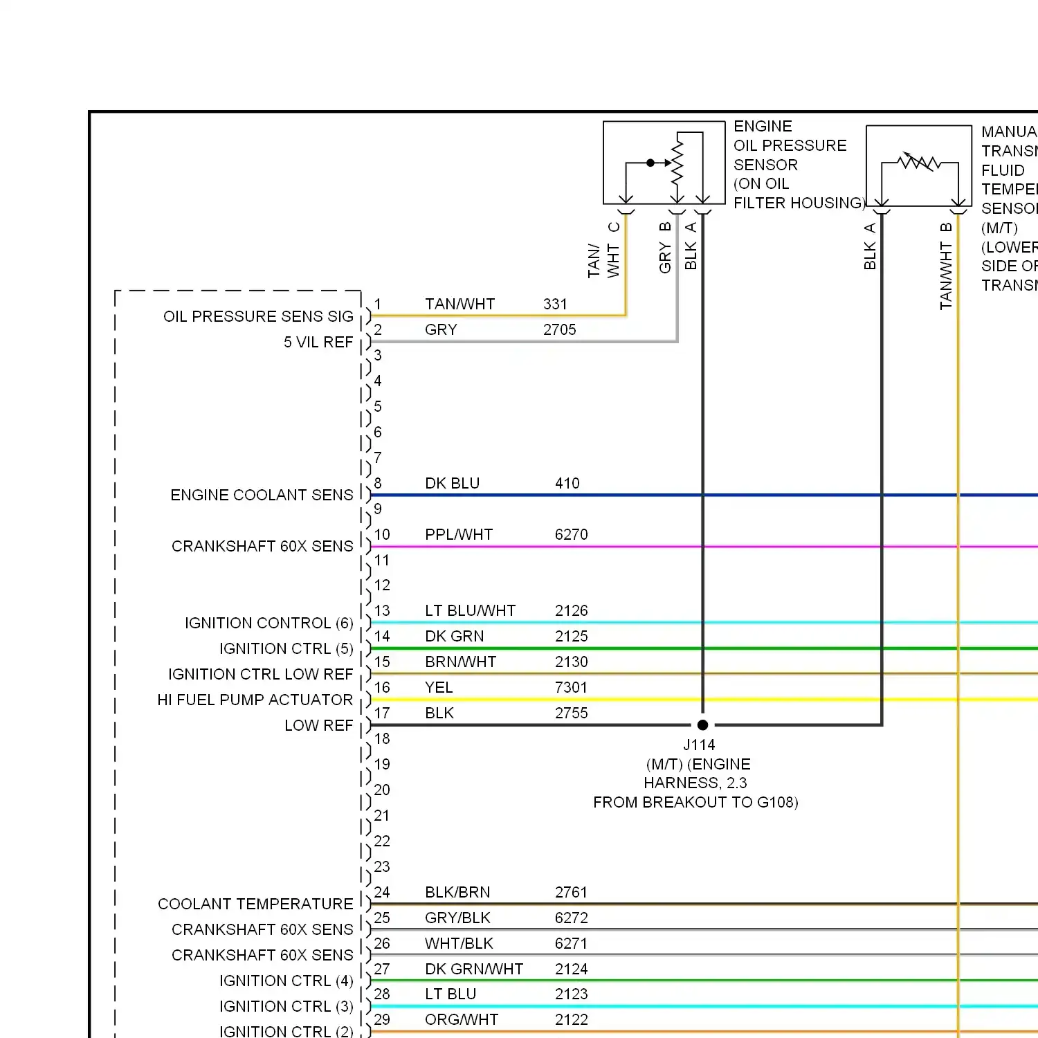Click the 'OIL PRESSURE SENS SIG' label

[258, 316]
